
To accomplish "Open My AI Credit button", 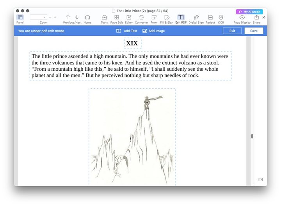I will (x=249, y=12).
